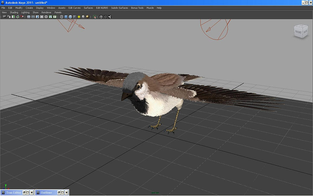Click the Textured checker sphere icon
Image resolution: width=313 pixels, height=196 pixels.
(74, 17)
